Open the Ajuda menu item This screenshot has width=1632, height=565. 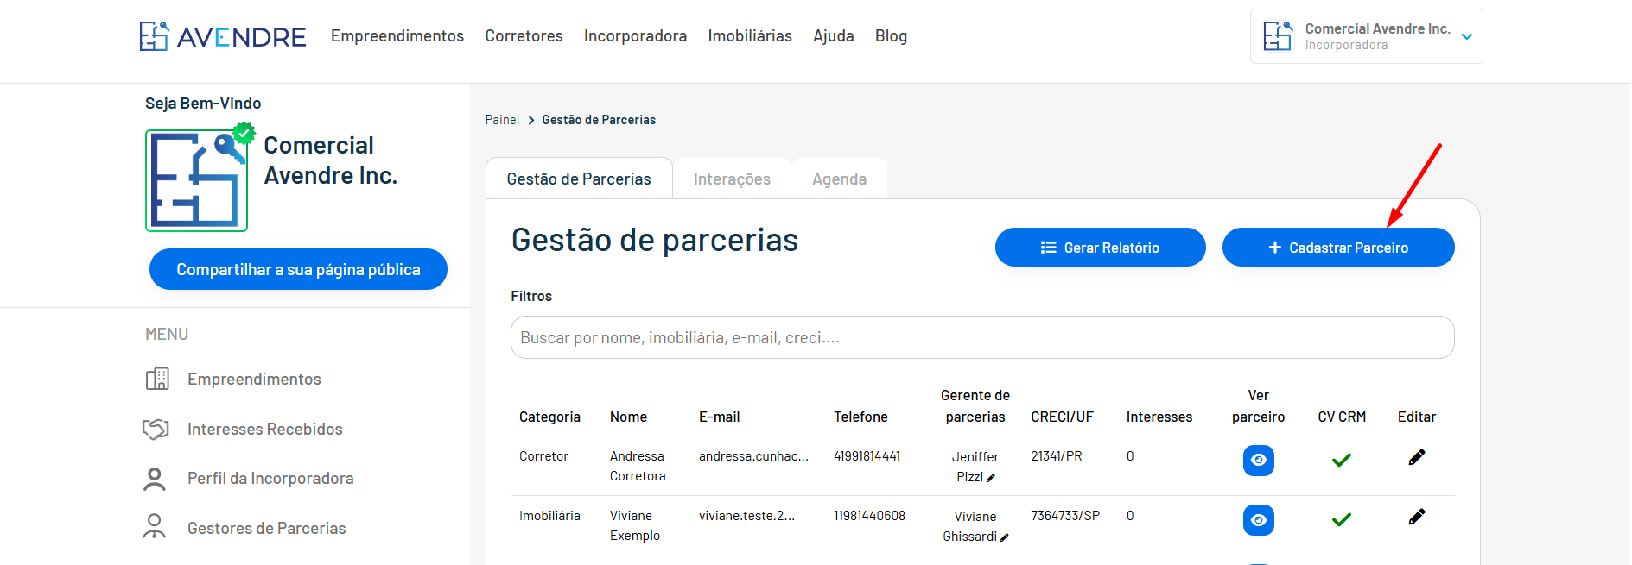pyautogui.click(x=834, y=36)
